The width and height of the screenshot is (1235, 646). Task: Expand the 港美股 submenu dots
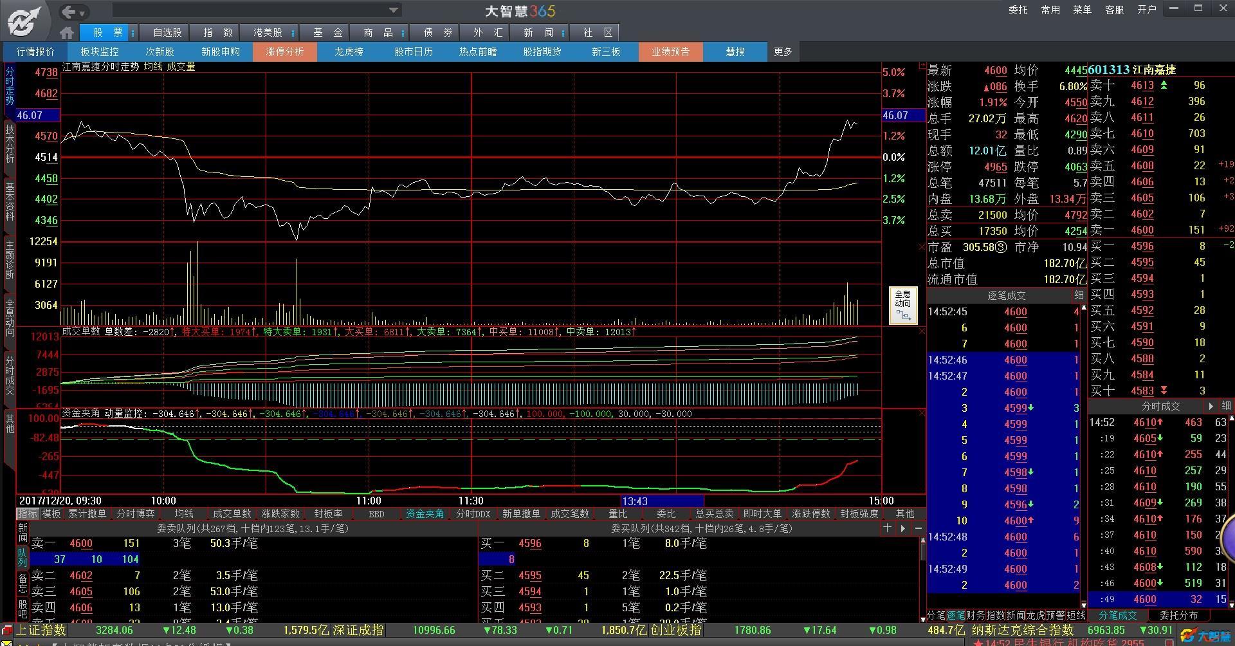(x=293, y=33)
